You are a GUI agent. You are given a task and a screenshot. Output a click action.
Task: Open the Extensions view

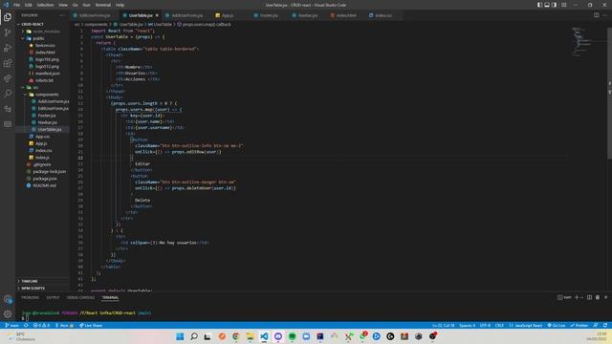pyautogui.click(x=8, y=63)
